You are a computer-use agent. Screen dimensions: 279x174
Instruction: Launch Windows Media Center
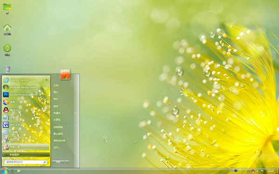click(x=26, y=87)
